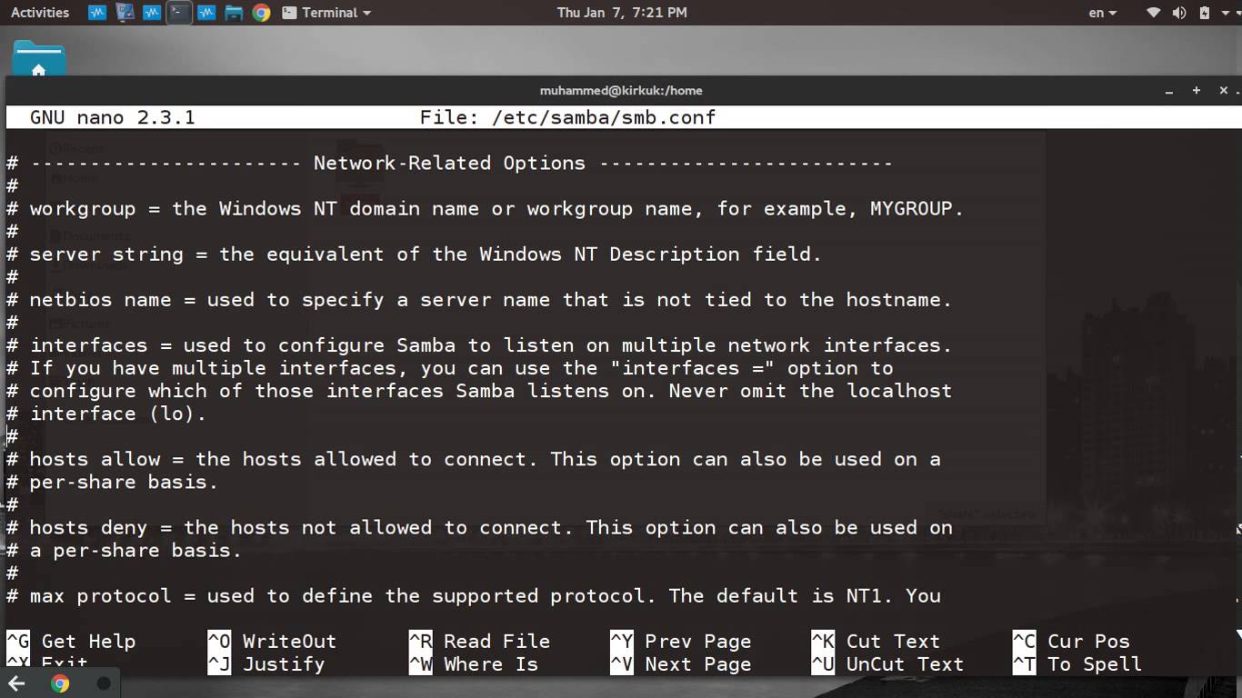Click '^T To Spell' nano shortcut
This screenshot has height=698, width=1242.
(x=1077, y=664)
